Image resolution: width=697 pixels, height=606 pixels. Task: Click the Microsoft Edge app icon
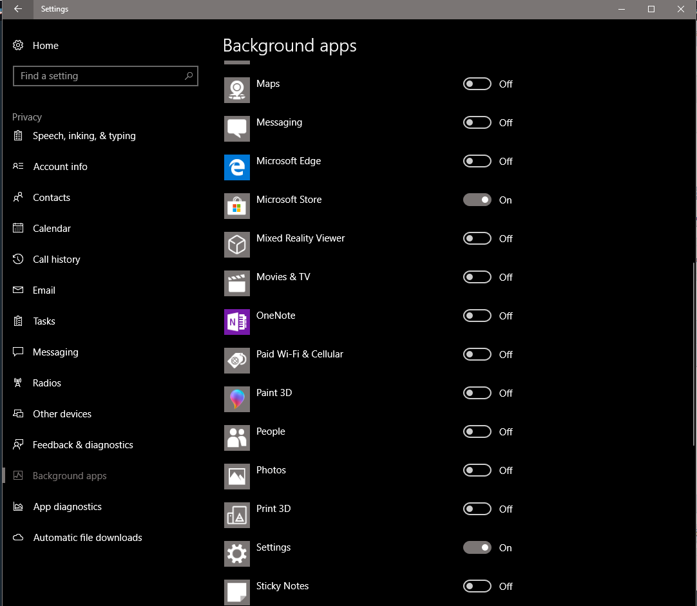click(237, 167)
